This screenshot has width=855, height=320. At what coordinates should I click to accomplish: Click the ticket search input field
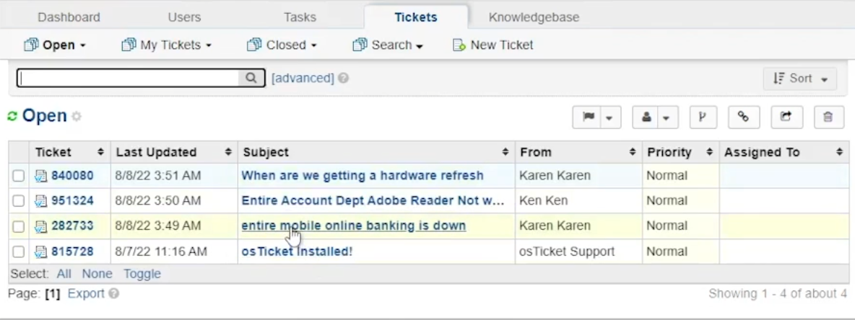(129, 78)
